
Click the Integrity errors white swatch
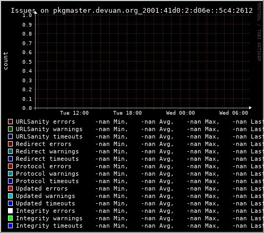(x=10, y=211)
